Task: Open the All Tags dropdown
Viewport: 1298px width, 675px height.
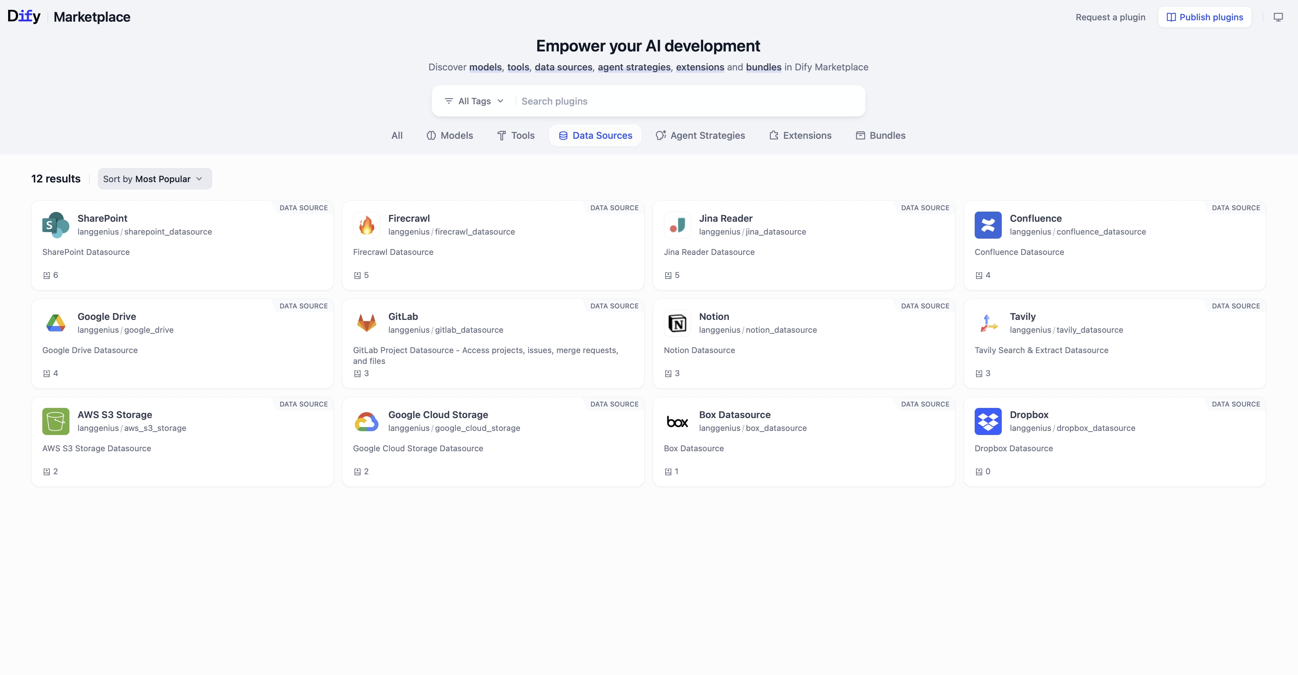Action: [x=474, y=101]
